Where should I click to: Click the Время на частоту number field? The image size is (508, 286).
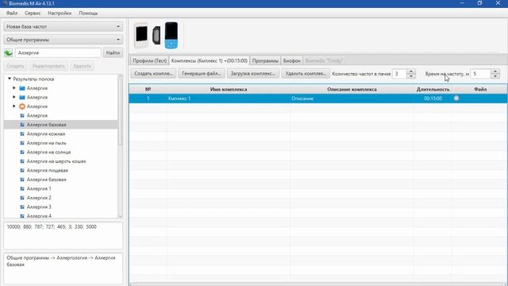coord(480,74)
